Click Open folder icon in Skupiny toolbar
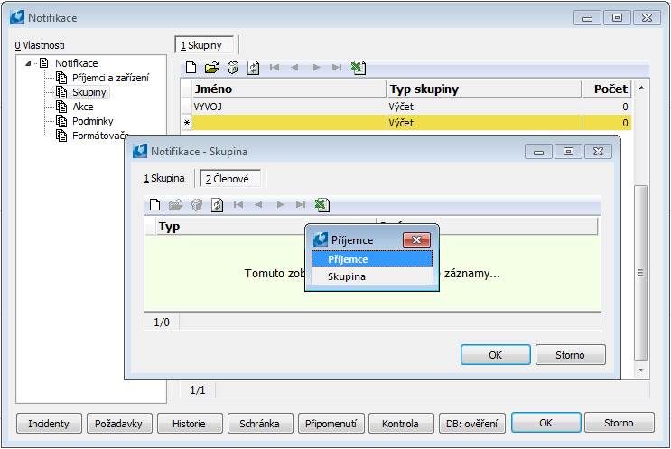The height and width of the screenshot is (449, 671). point(212,68)
